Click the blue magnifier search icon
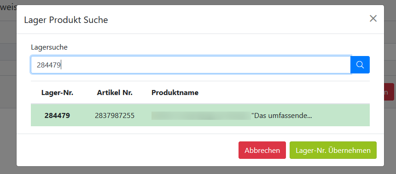 pyautogui.click(x=360, y=65)
